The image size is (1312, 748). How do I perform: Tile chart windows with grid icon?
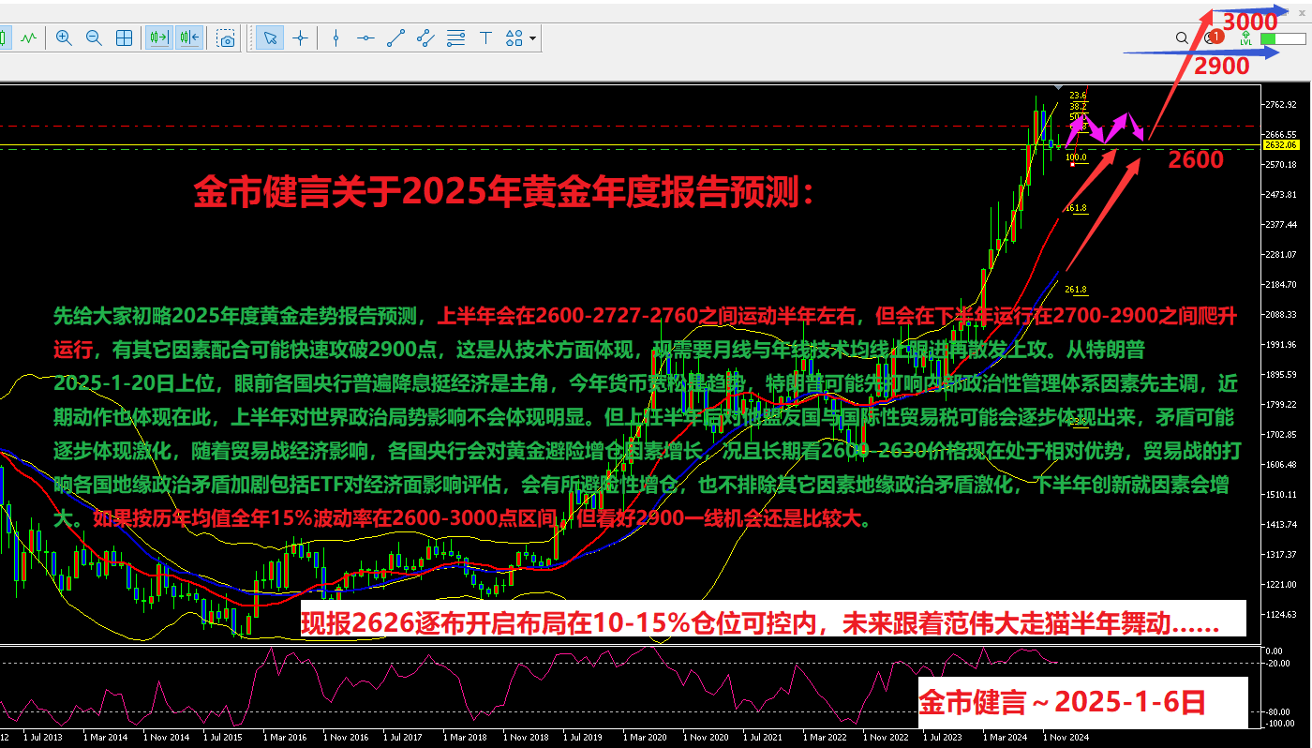124,38
